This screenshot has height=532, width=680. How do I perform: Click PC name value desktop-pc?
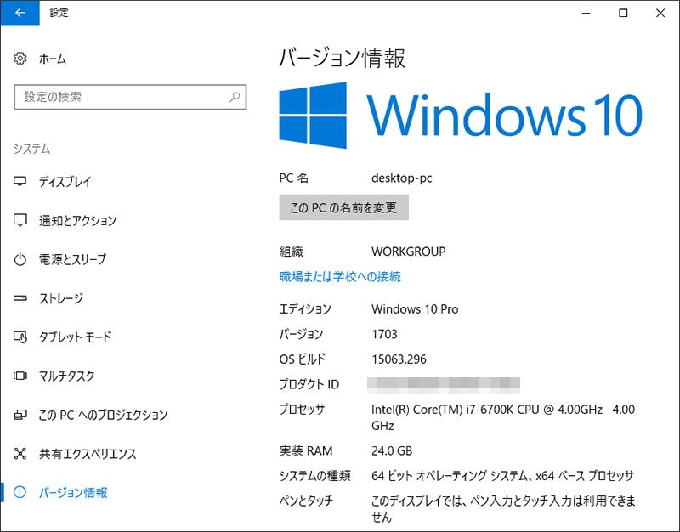pos(401,178)
